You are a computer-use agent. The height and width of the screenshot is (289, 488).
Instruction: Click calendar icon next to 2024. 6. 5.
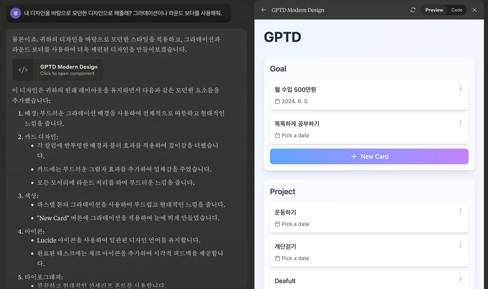(x=277, y=101)
